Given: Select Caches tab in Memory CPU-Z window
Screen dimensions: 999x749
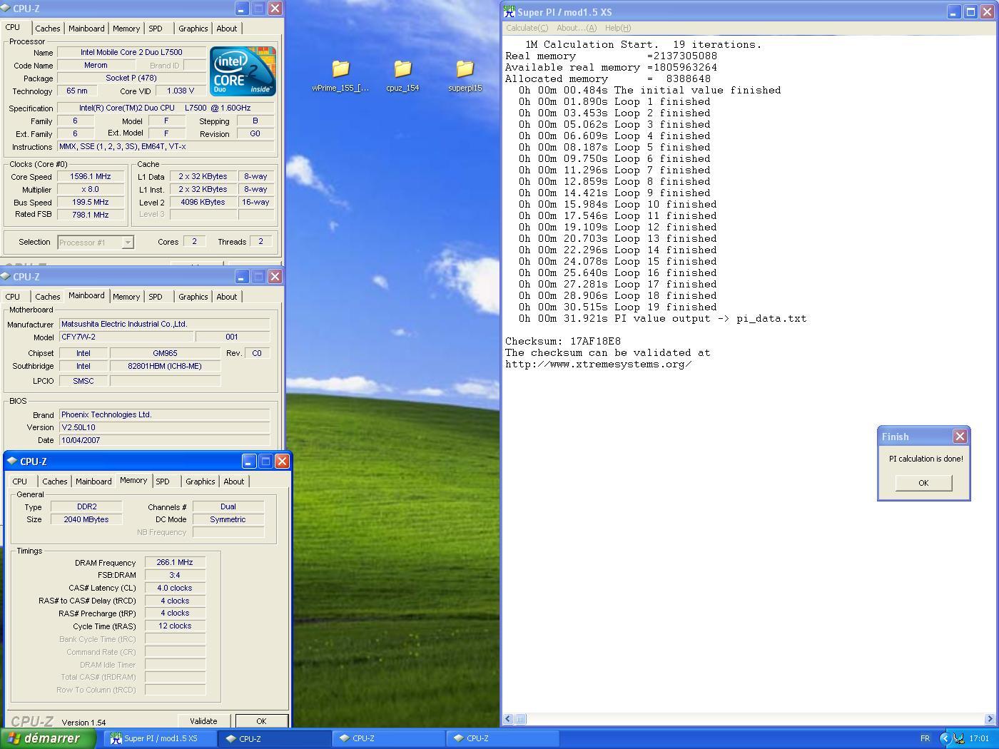Looking at the screenshot, I should [x=55, y=481].
